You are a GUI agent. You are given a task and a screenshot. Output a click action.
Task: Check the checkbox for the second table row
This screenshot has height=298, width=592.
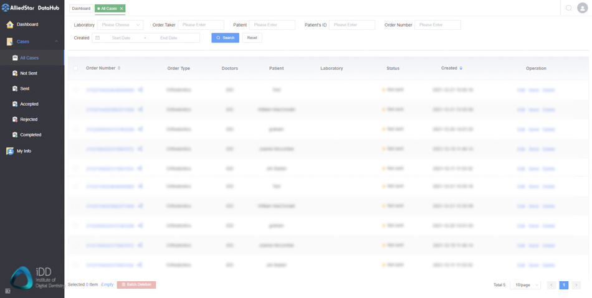click(x=76, y=109)
